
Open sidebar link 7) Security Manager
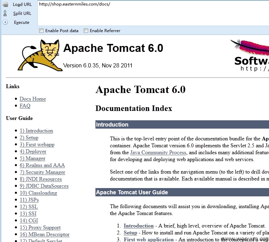click(x=43, y=172)
